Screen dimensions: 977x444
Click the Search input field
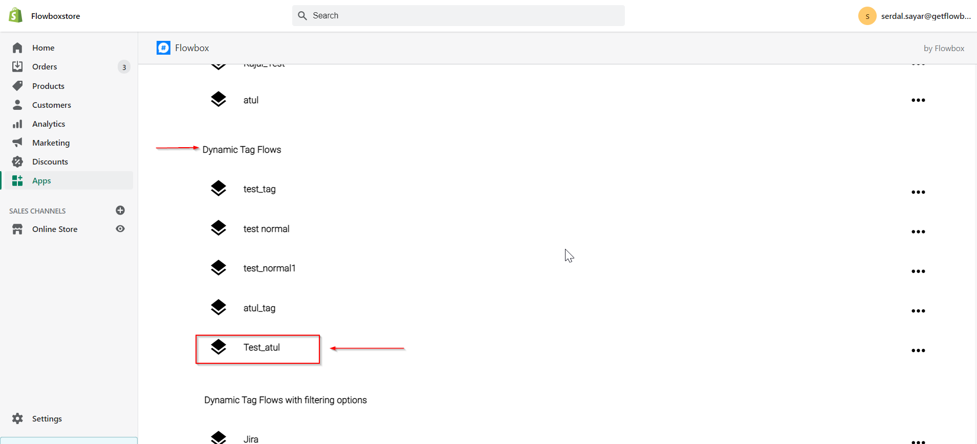(458, 16)
